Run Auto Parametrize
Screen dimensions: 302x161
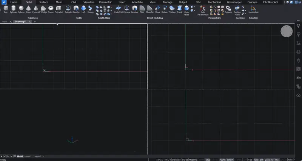203,11
